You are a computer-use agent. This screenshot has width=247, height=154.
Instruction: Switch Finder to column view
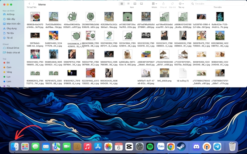[135, 4]
